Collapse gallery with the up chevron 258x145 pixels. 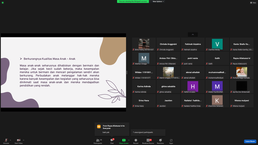pyautogui.click(x=193, y=35)
